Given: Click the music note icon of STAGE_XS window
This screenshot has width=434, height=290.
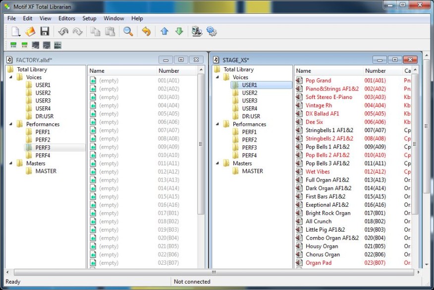Looking at the screenshot, I should pos(216,60).
